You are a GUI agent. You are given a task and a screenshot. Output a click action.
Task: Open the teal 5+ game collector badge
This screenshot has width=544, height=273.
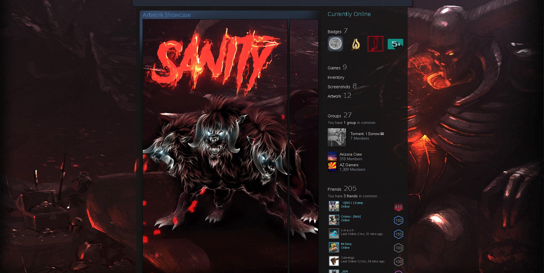(x=395, y=44)
